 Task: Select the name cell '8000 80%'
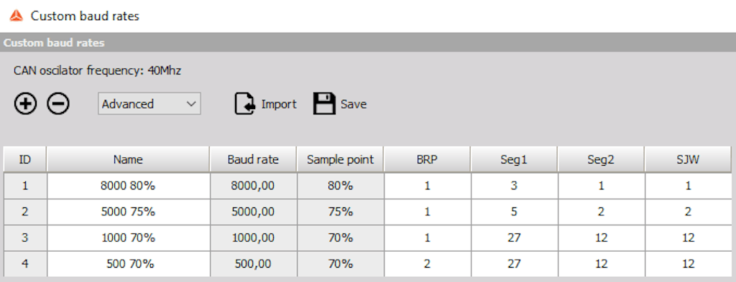pos(128,186)
